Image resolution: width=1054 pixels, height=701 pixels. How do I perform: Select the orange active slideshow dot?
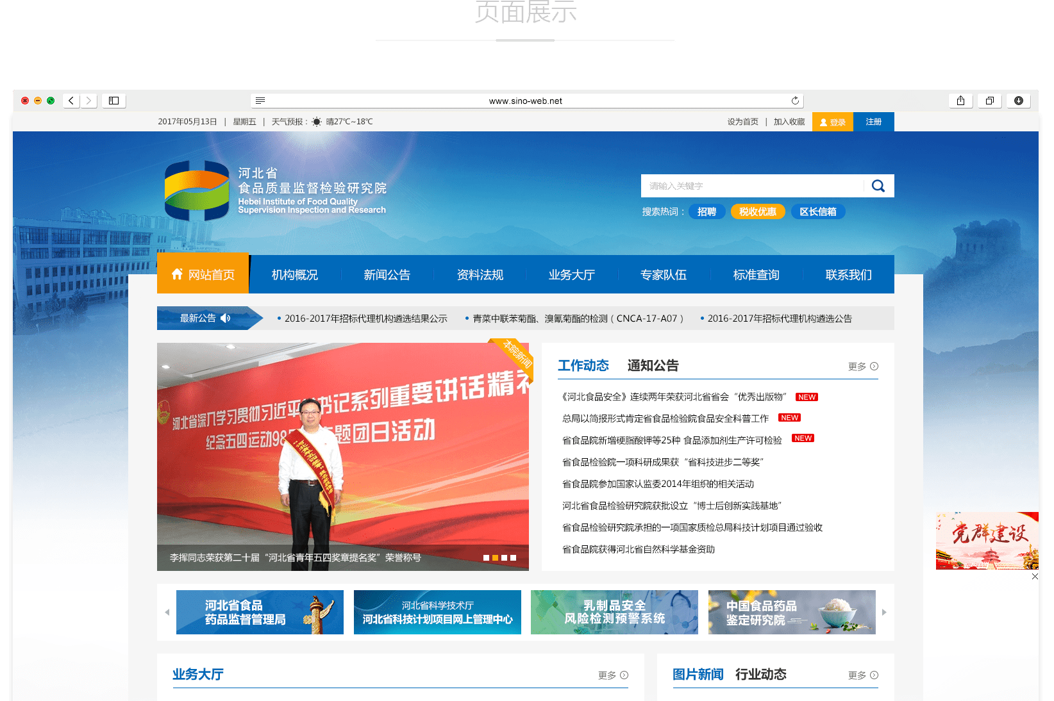(496, 558)
